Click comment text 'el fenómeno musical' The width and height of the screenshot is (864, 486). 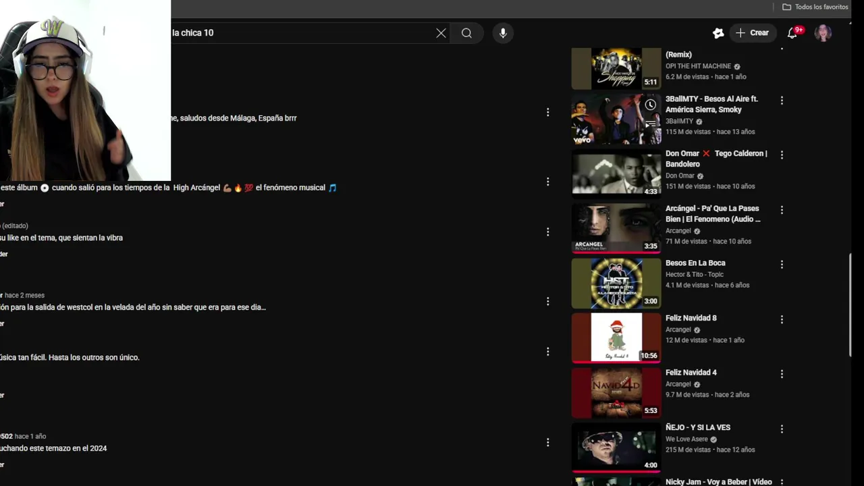coord(290,188)
